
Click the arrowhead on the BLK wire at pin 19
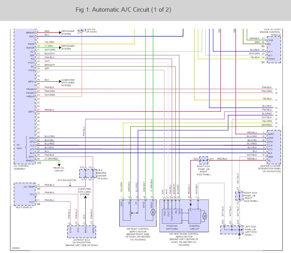point(60,81)
